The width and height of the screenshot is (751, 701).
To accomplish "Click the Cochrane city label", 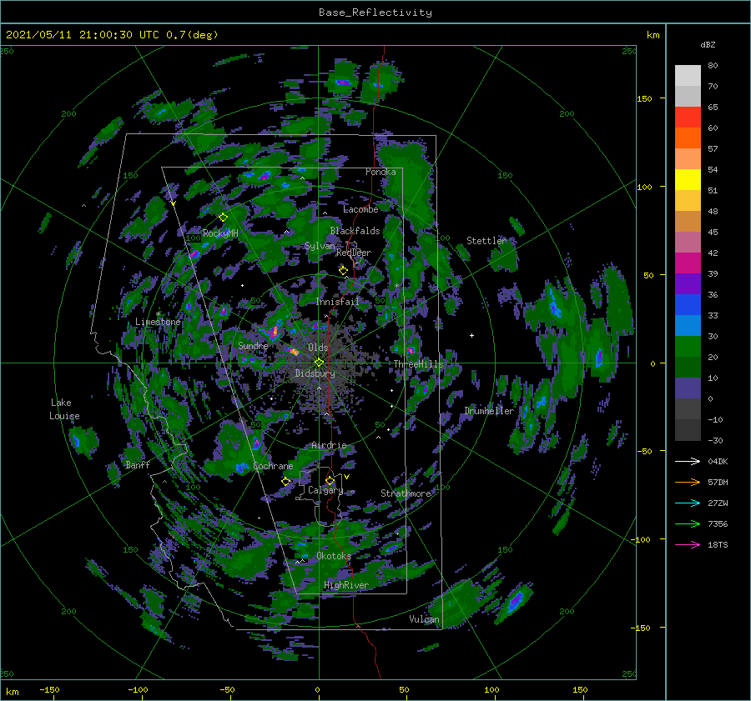I will pyautogui.click(x=273, y=466).
